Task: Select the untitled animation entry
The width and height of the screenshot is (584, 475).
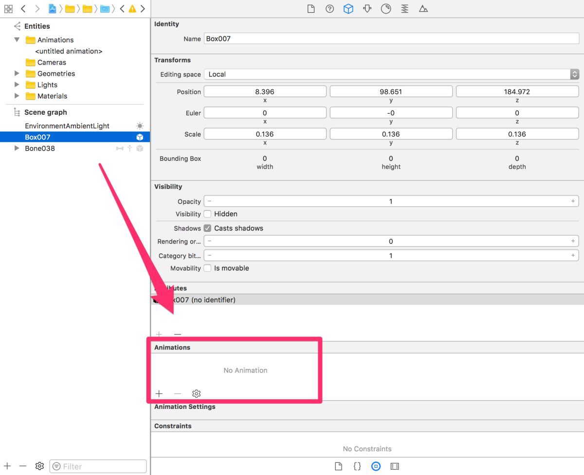Action: [x=69, y=51]
